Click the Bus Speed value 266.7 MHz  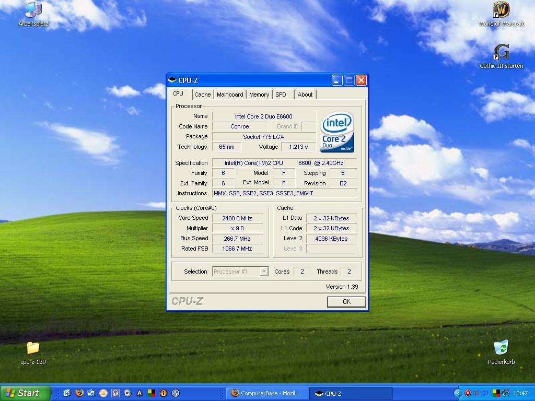point(237,239)
